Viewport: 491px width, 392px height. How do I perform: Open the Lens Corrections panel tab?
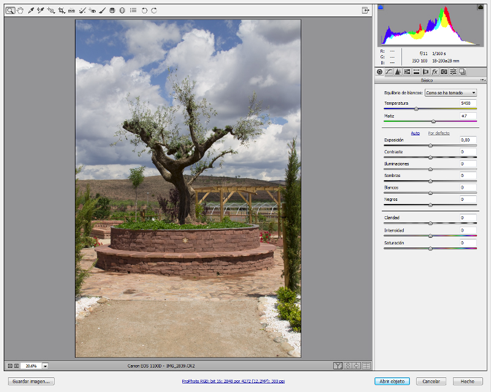pyautogui.click(x=425, y=72)
